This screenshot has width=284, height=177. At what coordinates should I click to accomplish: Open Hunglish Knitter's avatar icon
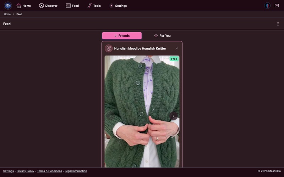[x=109, y=48]
